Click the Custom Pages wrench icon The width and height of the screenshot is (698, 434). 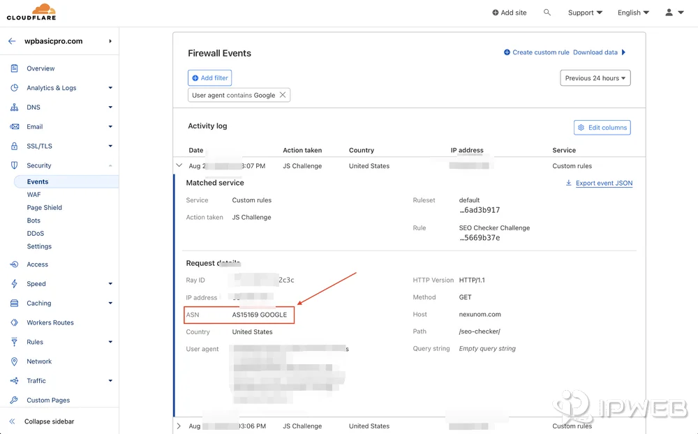pos(14,401)
